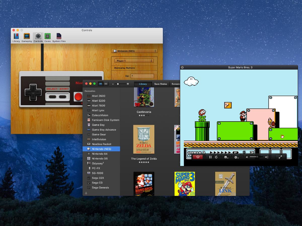Switch library to grid view
The image size is (302, 226).
[101, 84]
